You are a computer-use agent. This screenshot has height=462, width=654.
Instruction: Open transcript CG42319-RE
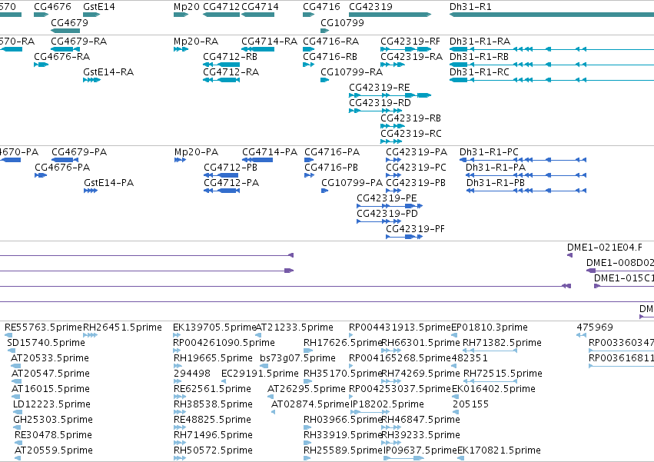pos(380,87)
